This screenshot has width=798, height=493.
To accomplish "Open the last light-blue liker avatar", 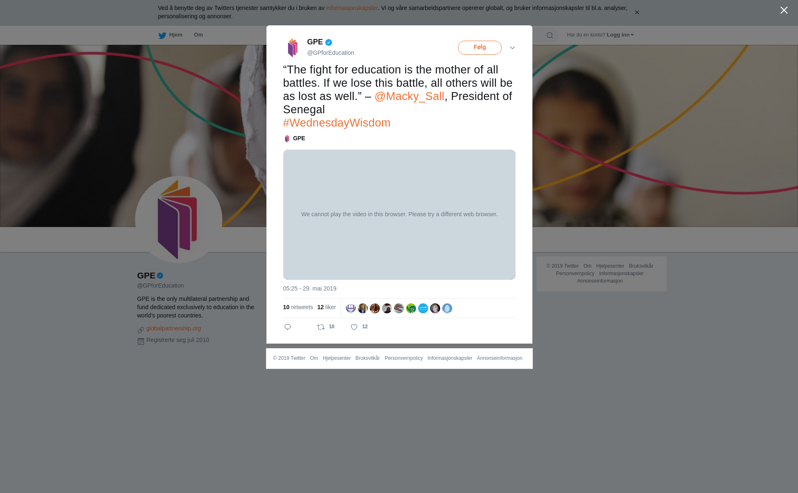I will [x=447, y=308].
